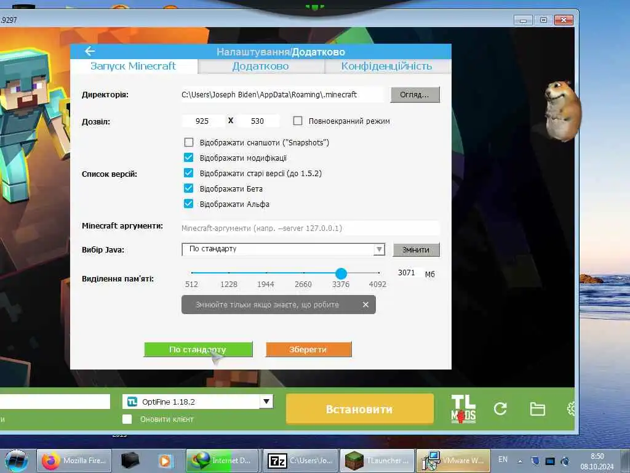Expand the Вибір Java dropdown
The image size is (630, 473).
click(378, 249)
